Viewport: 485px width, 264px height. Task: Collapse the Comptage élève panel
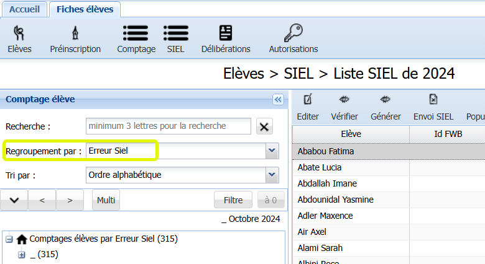[278, 99]
